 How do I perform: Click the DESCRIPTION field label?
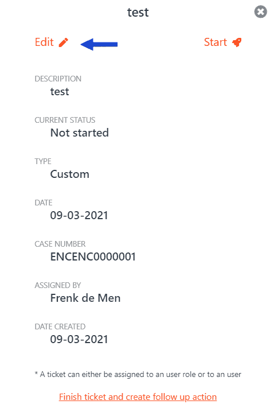pyautogui.click(x=58, y=79)
